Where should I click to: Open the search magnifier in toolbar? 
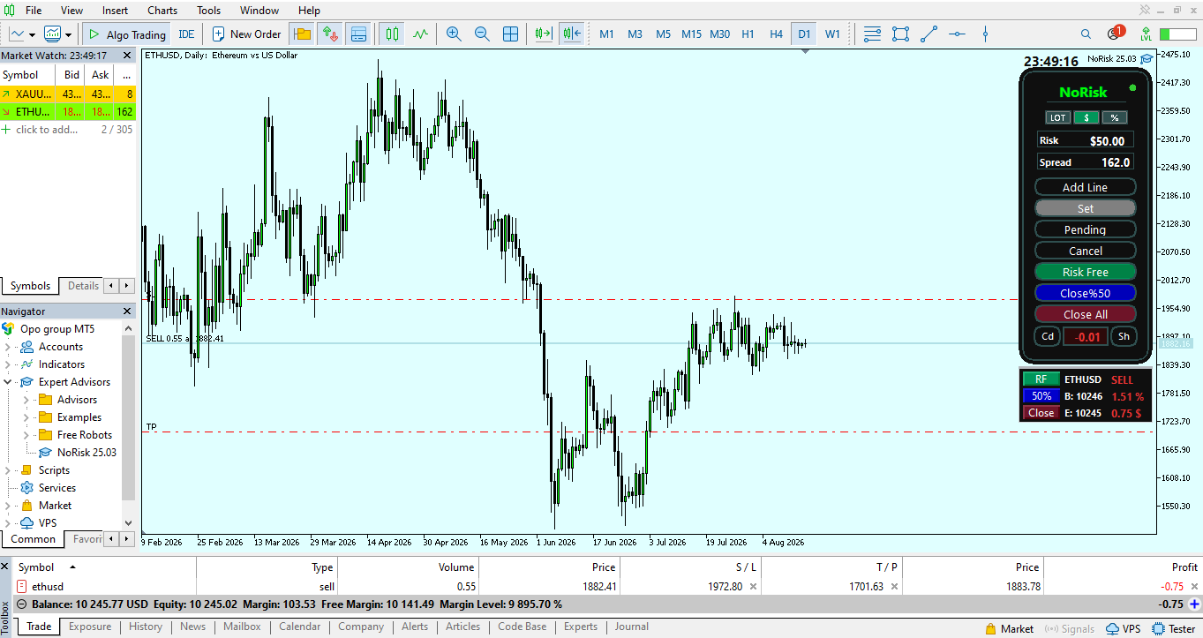(x=1086, y=34)
